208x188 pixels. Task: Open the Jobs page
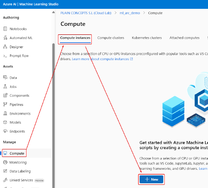[x=13, y=87]
